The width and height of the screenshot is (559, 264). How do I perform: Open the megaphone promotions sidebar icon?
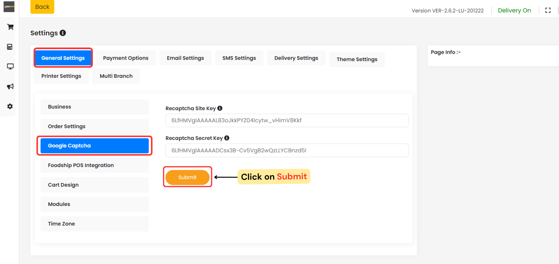[x=10, y=86]
